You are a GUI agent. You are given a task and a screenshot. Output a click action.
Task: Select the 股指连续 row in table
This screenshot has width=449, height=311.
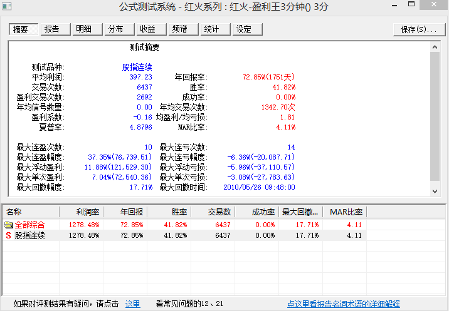(185, 235)
